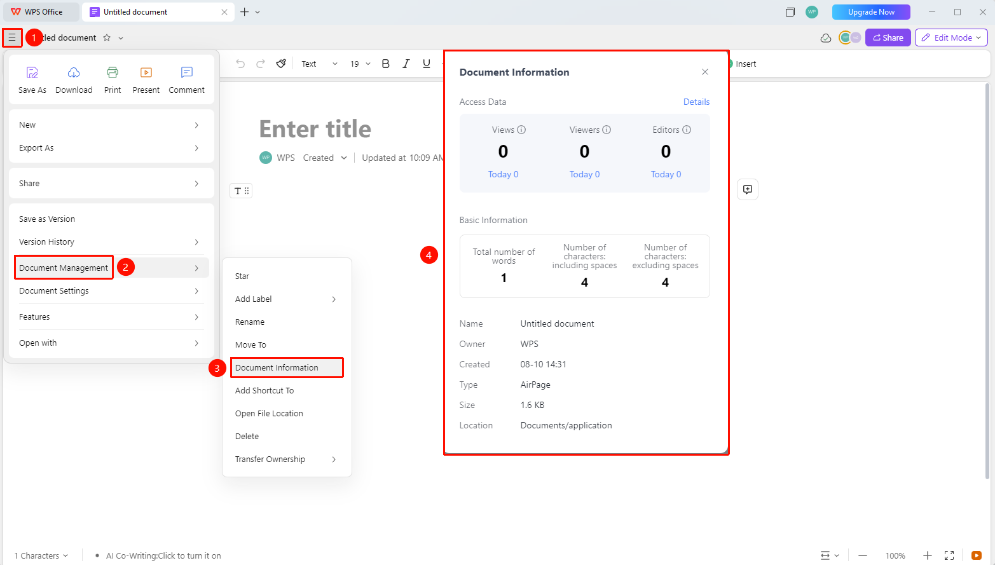Click the format painter icon
Screen dimensions: 995x565
[281, 64]
